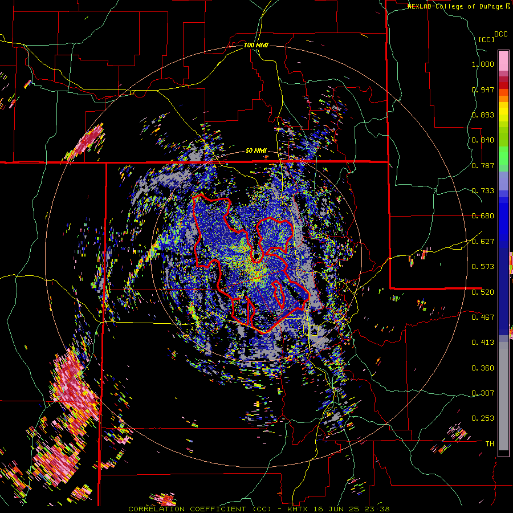This screenshot has height=513, width=513.
Task: Click the DCC label above the scale
Action: (500, 34)
